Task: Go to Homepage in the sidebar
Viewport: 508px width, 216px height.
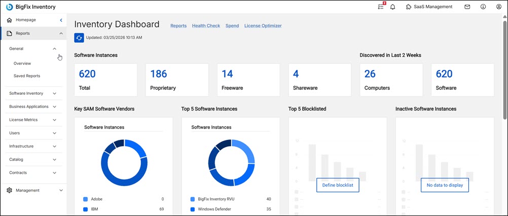Action: tap(26, 20)
